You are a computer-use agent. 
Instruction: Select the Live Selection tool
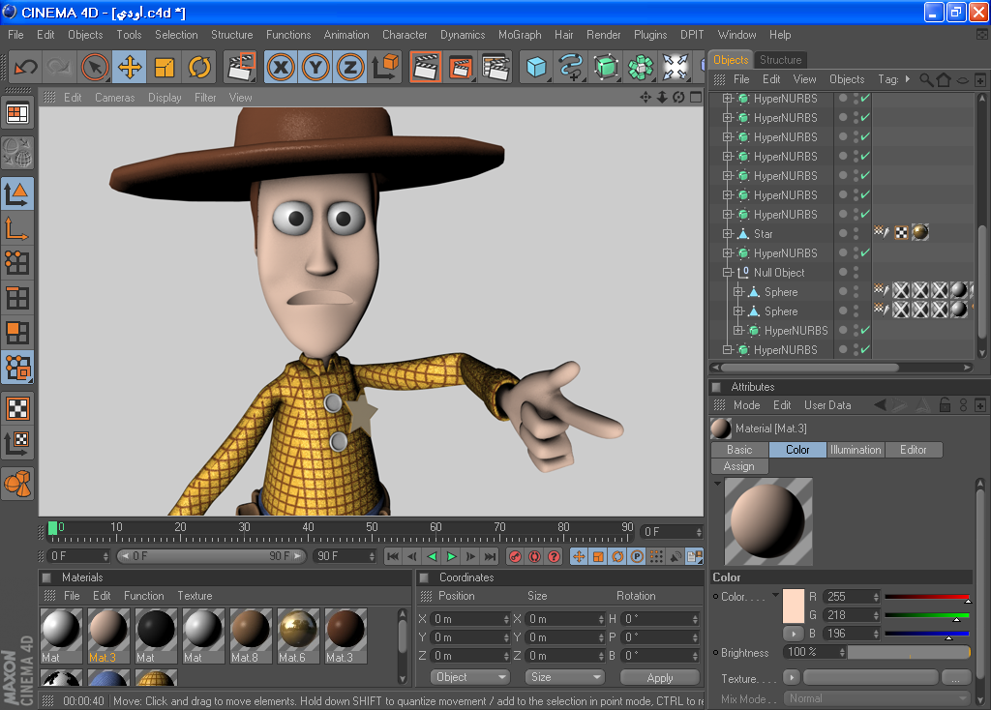coord(95,67)
